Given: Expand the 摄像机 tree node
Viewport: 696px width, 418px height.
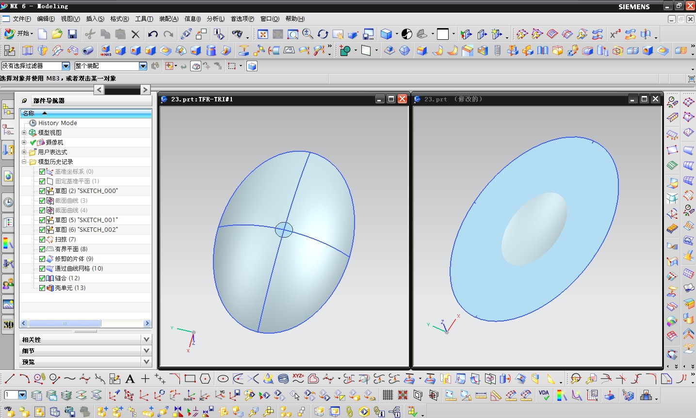Looking at the screenshot, I should click(24, 142).
